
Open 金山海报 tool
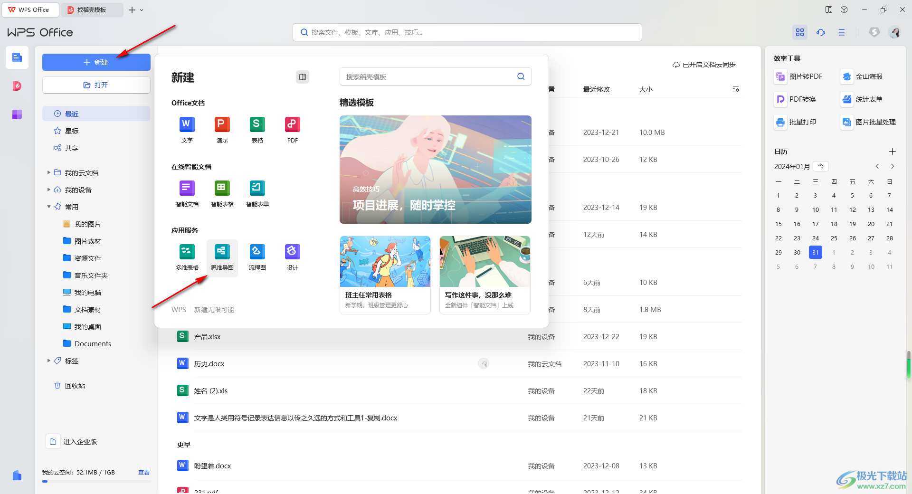coord(862,76)
